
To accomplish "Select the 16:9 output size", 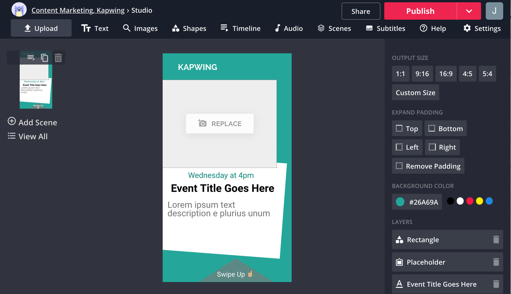I will [446, 74].
